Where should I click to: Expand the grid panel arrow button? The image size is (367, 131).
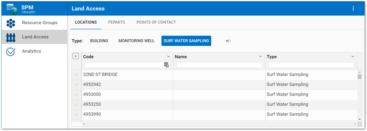point(76,56)
